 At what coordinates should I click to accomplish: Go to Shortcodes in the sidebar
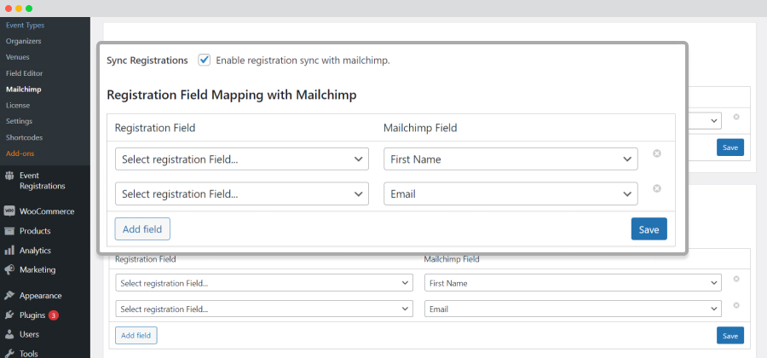pos(25,137)
